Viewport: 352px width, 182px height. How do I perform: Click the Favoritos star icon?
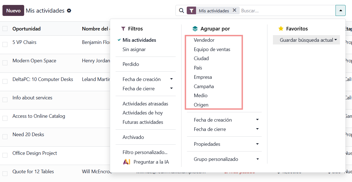[281, 29]
